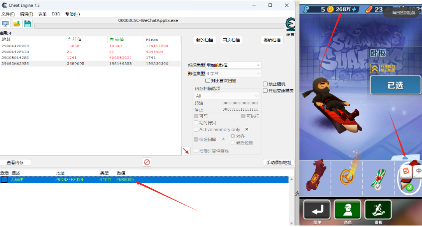Click the open folder toolbar icon
This screenshot has height=227, width=422.
coord(16,24)
